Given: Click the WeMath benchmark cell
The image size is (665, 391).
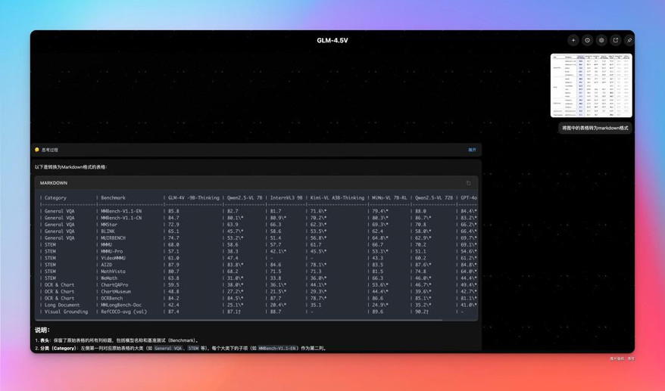Looking at the screenshot, I should [x=109, y=278].
